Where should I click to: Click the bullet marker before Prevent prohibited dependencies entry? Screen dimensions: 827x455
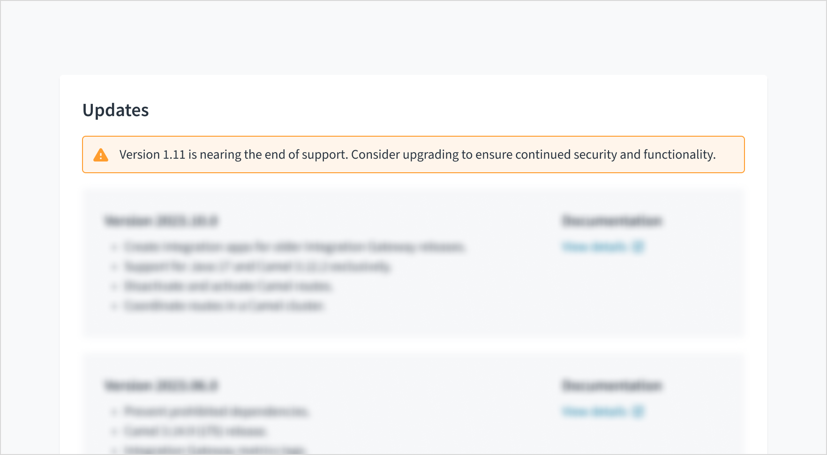pyautogui.click(x=114, y=411)
